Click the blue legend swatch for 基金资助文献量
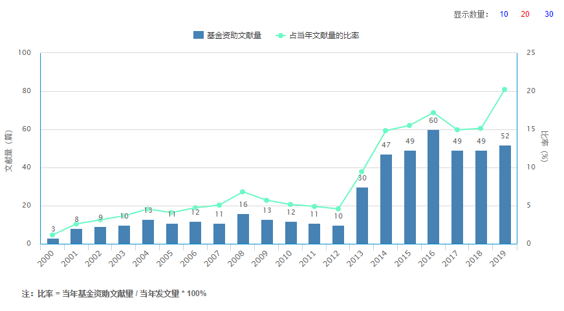The image size is (564, 311). (199, 35)
